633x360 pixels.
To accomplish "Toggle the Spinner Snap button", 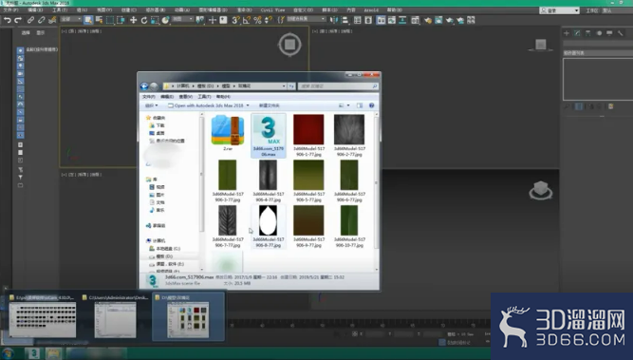I will point(268,20).
